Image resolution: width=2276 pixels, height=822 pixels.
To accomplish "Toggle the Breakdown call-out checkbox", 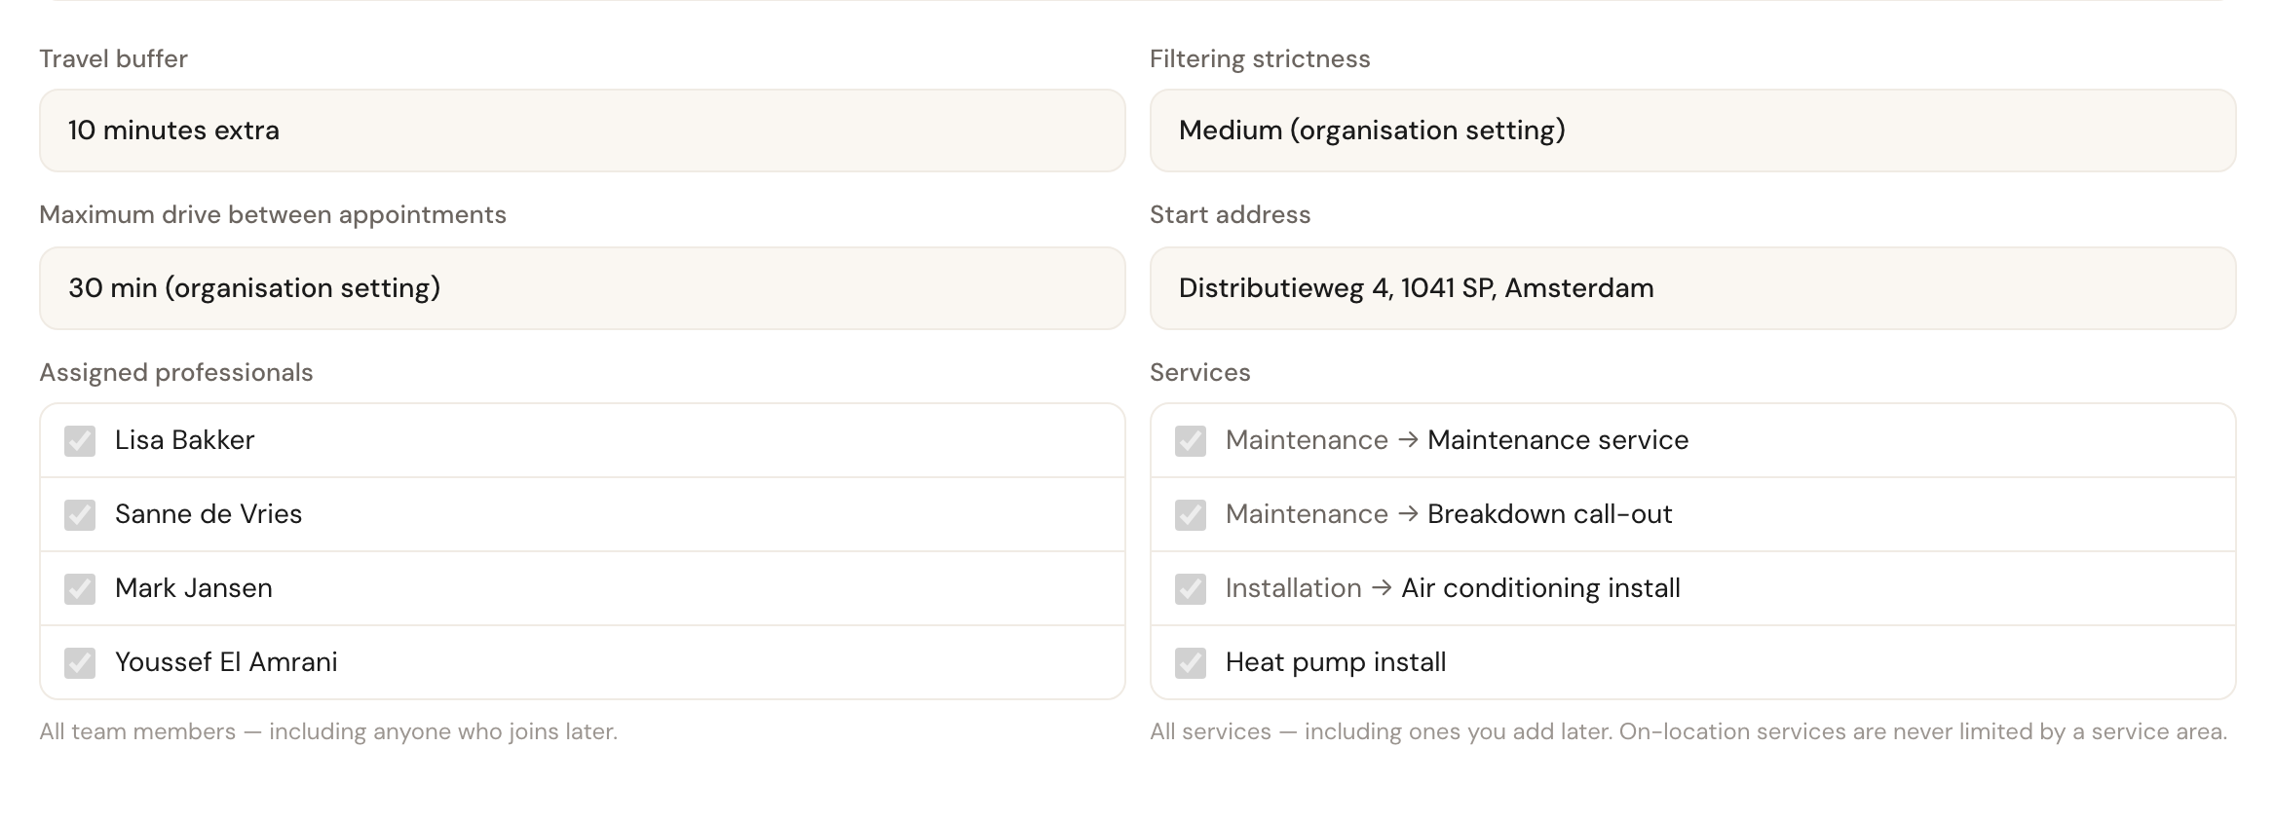I will tap(1191, 515).
